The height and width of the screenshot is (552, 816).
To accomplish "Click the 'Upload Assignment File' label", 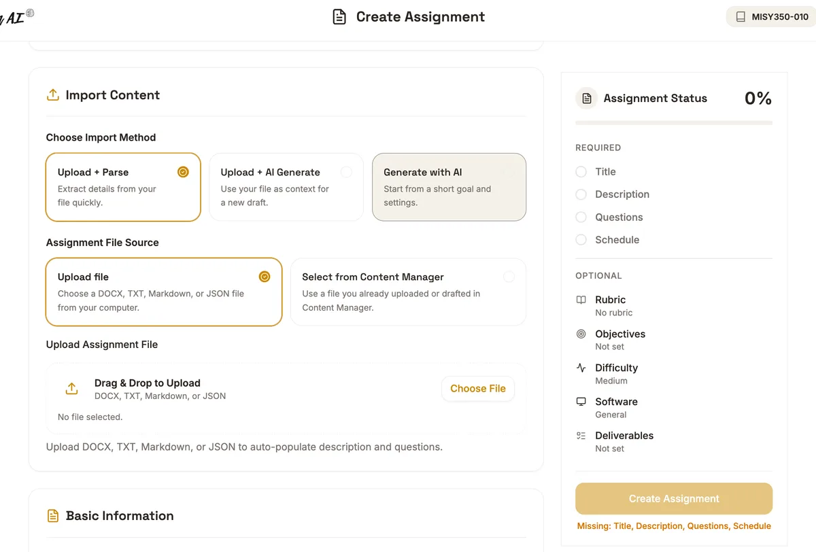I will (102, 345).
